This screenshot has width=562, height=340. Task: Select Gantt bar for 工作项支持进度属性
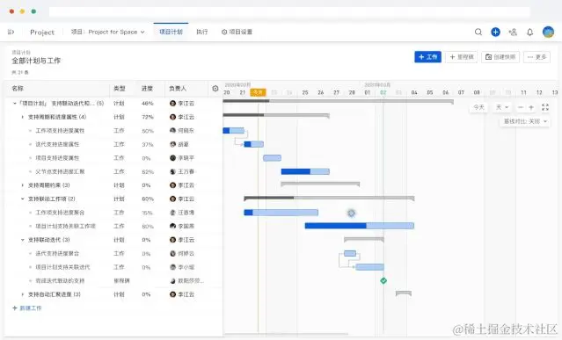pos(233,131)
